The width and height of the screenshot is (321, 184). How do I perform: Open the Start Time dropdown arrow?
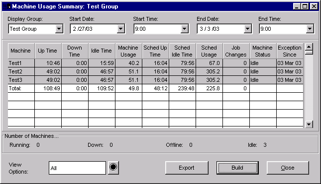point(185,29)
